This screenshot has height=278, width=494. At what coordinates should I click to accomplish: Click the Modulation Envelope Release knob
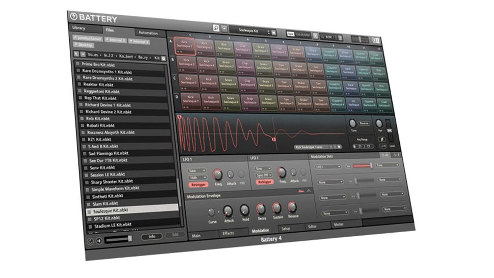coord(292,207)
